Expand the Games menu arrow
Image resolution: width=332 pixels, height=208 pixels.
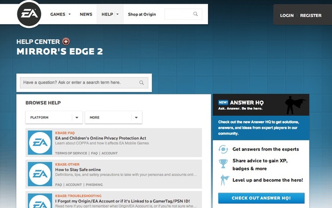(69, 14)
